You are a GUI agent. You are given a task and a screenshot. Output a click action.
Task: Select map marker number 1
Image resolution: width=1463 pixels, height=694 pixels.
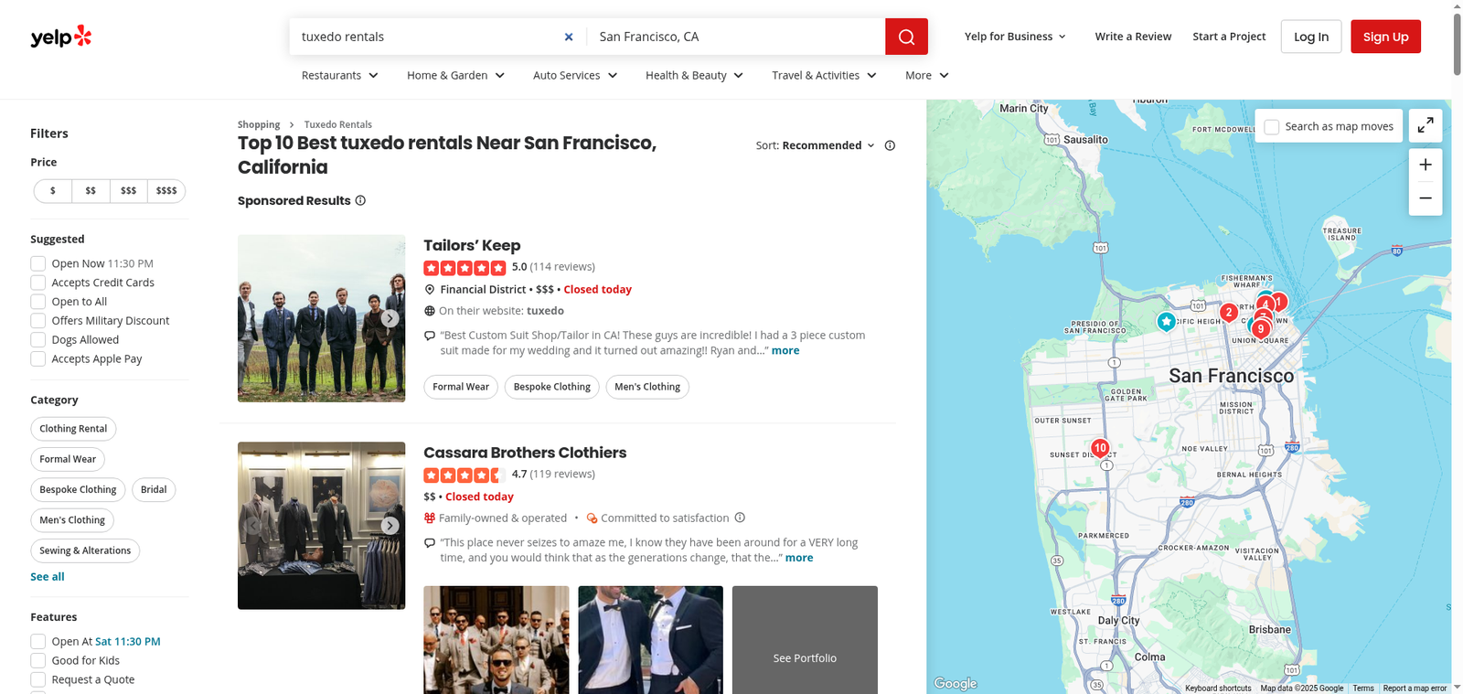pyautogui.click(x=1279, y=301)
